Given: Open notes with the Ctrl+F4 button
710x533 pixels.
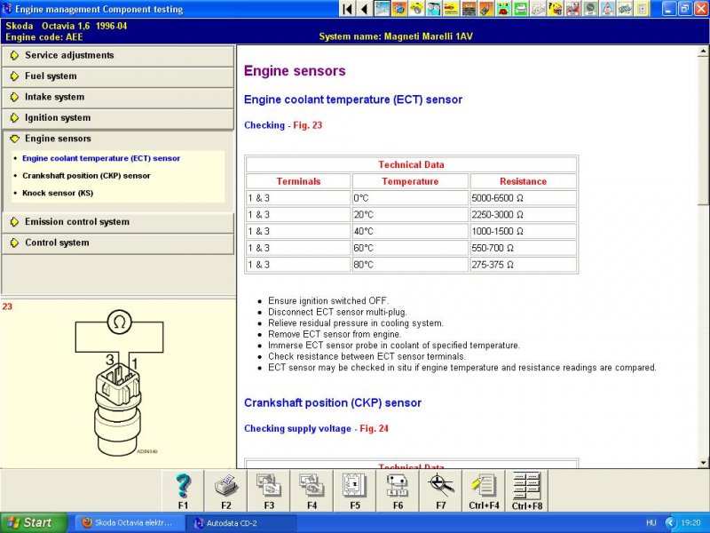Looking at the screenshot, I should click(484, 491).
